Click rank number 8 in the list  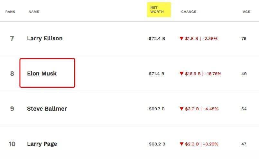12,74
